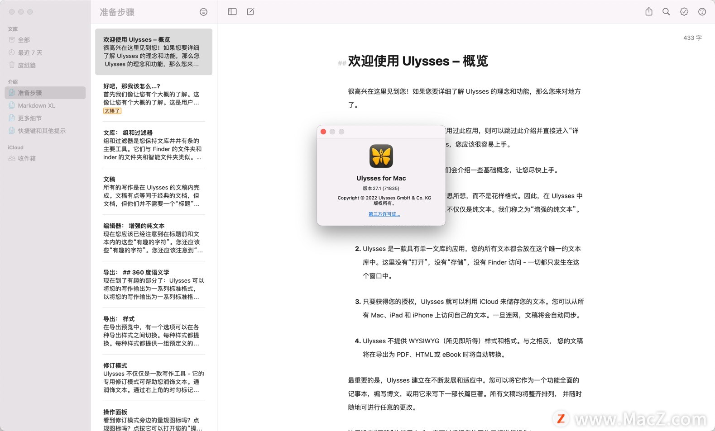Click the clock icon beside 最近 7 天
The width and height of the screenshot is (715, 431).
12,52
